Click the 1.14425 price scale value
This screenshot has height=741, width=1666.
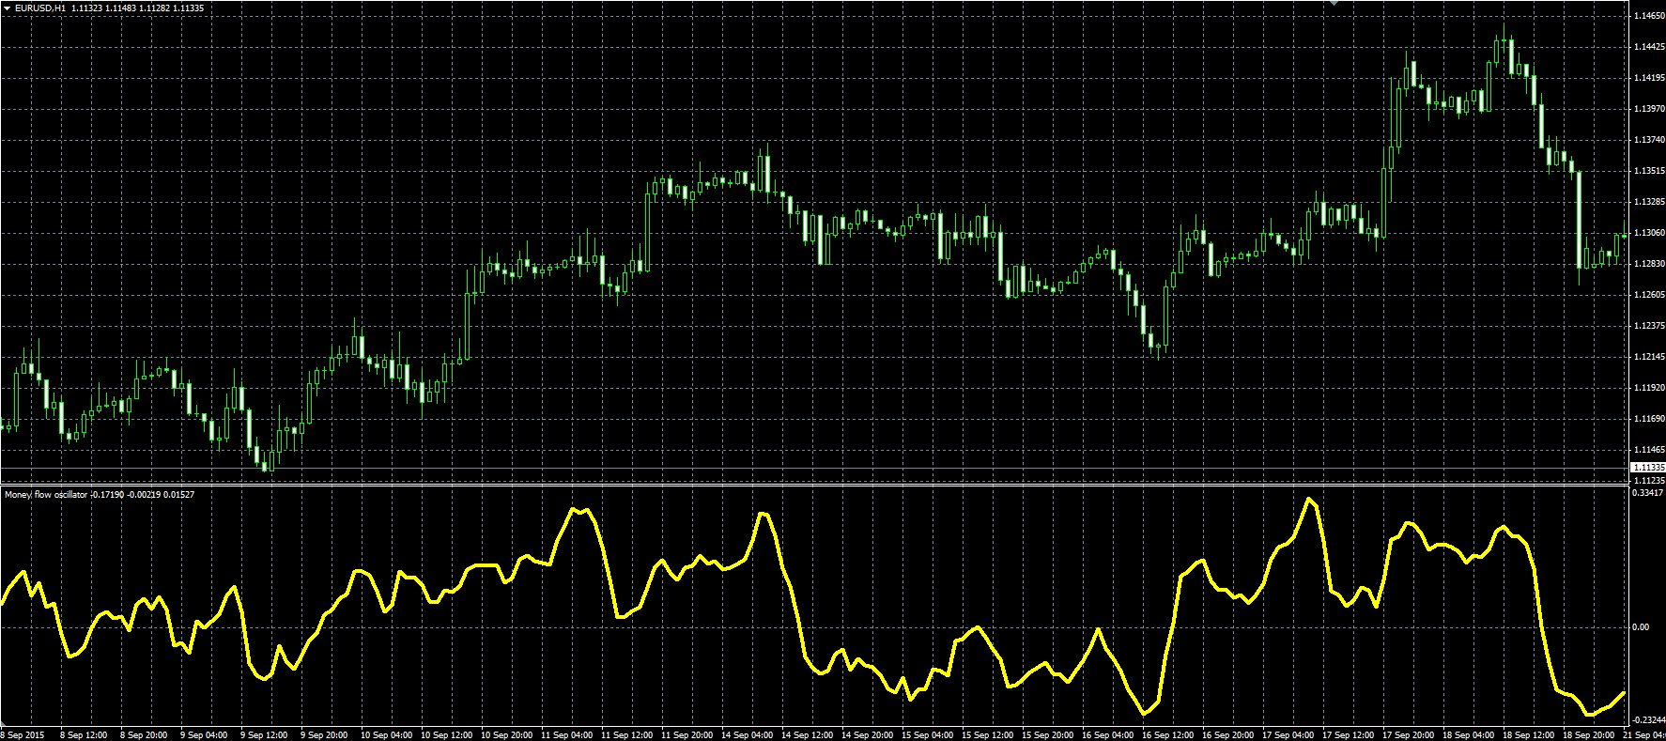click(1650, 47)
